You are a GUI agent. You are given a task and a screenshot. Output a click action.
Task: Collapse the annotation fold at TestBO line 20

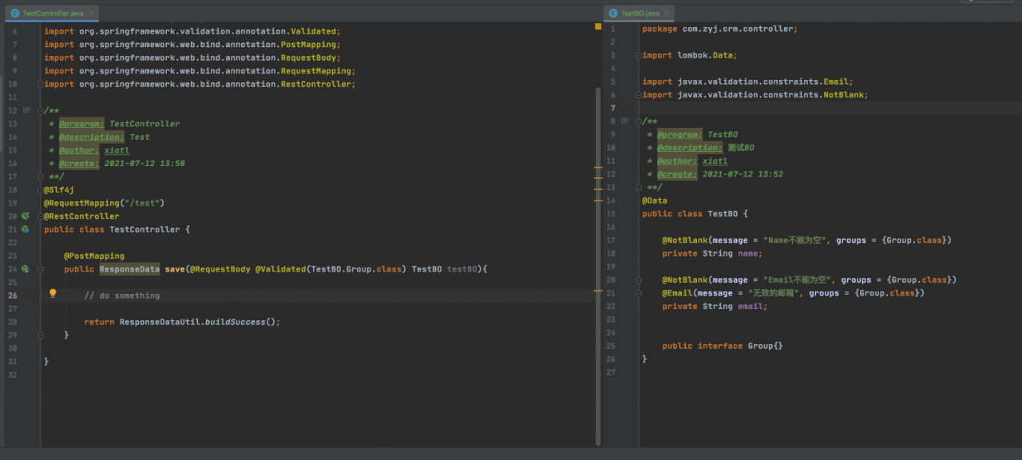point(639,280)
